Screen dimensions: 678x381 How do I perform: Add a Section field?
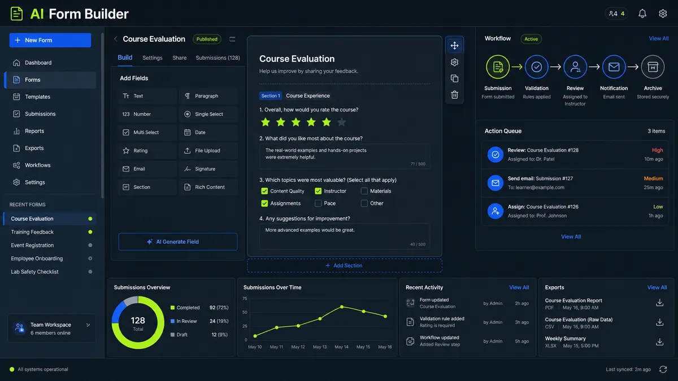(x=147, y=187)
